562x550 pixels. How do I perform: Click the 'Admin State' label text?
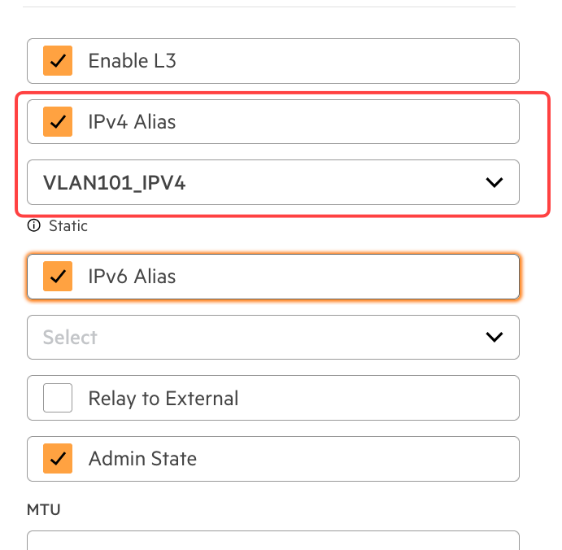142,459
